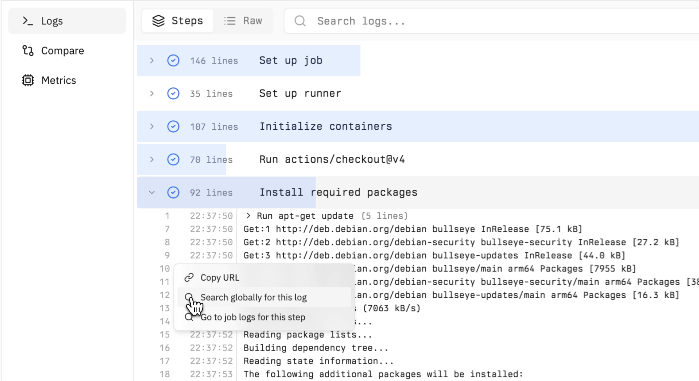Screen dimensions: 699x381
Task: Select the Compare branch icon
Action: tap(28, 51)
